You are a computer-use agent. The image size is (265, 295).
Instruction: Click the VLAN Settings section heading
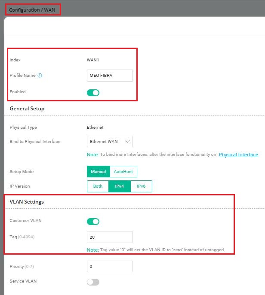27,201
